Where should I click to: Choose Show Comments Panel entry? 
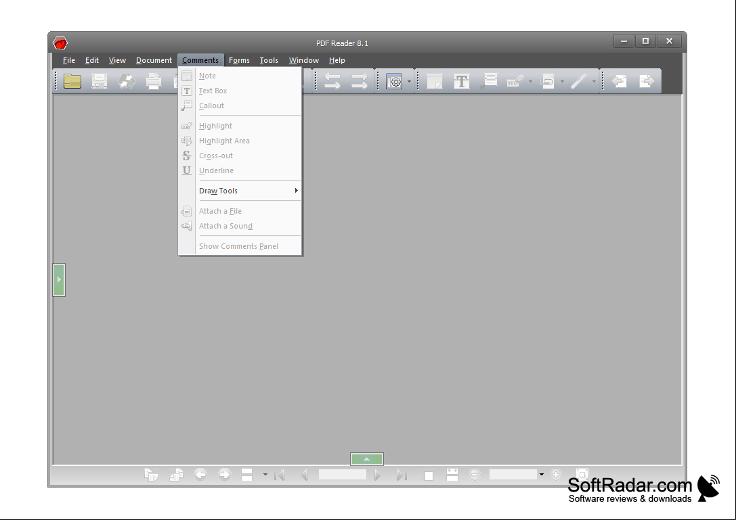coord(240,246)
